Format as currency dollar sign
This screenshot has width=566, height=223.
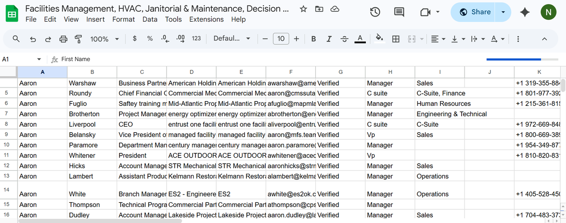[x=135, y=39]
